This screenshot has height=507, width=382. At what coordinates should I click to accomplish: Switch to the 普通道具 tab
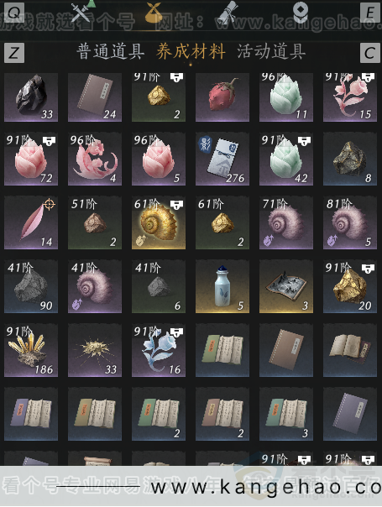coord(110,52)
